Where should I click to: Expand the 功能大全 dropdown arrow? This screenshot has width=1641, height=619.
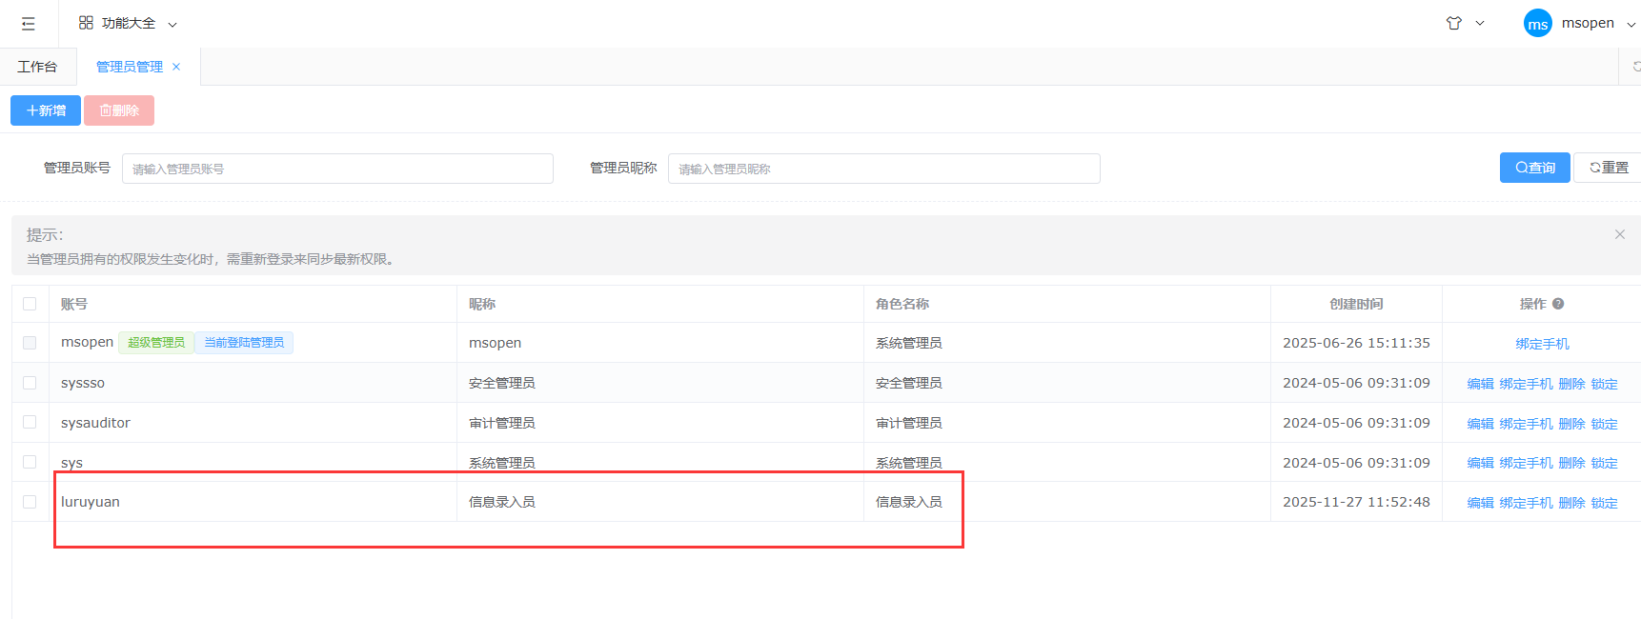tap(172, 24)
